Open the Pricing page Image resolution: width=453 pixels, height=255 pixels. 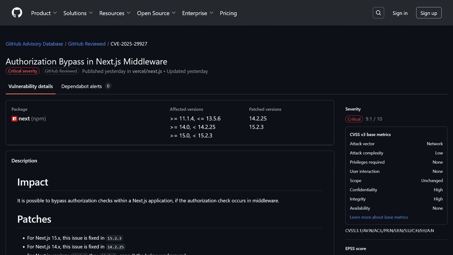pyautogui.click(x=228, y=13)
